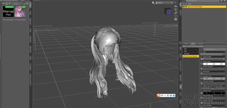Image resolution: width=227 pixels, height=108 pixels.
Task: Open the Lighting Model dropdown
Action: tap(213, 59)
